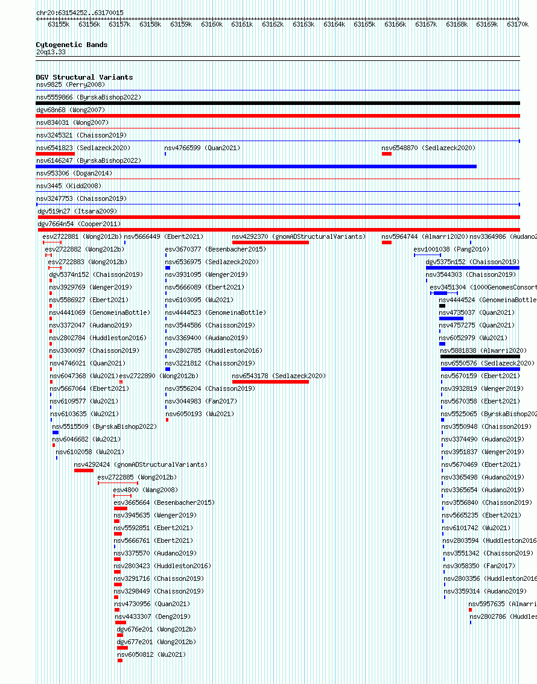Select the black bar of nsv5559866
The width and height of the screenshot is (537, 684).
pos(278,103)
